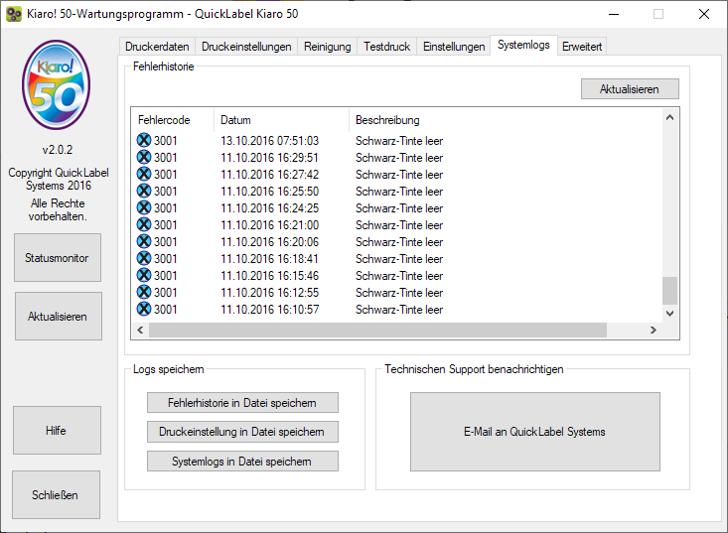Click Schwarz-Tinte leer in the 16:10:57 row

coord(399,310)
